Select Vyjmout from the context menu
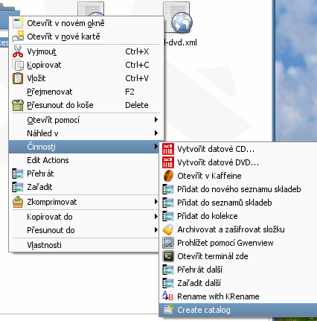The height and width of the screenshot is (321, 317). coord(86,51)
